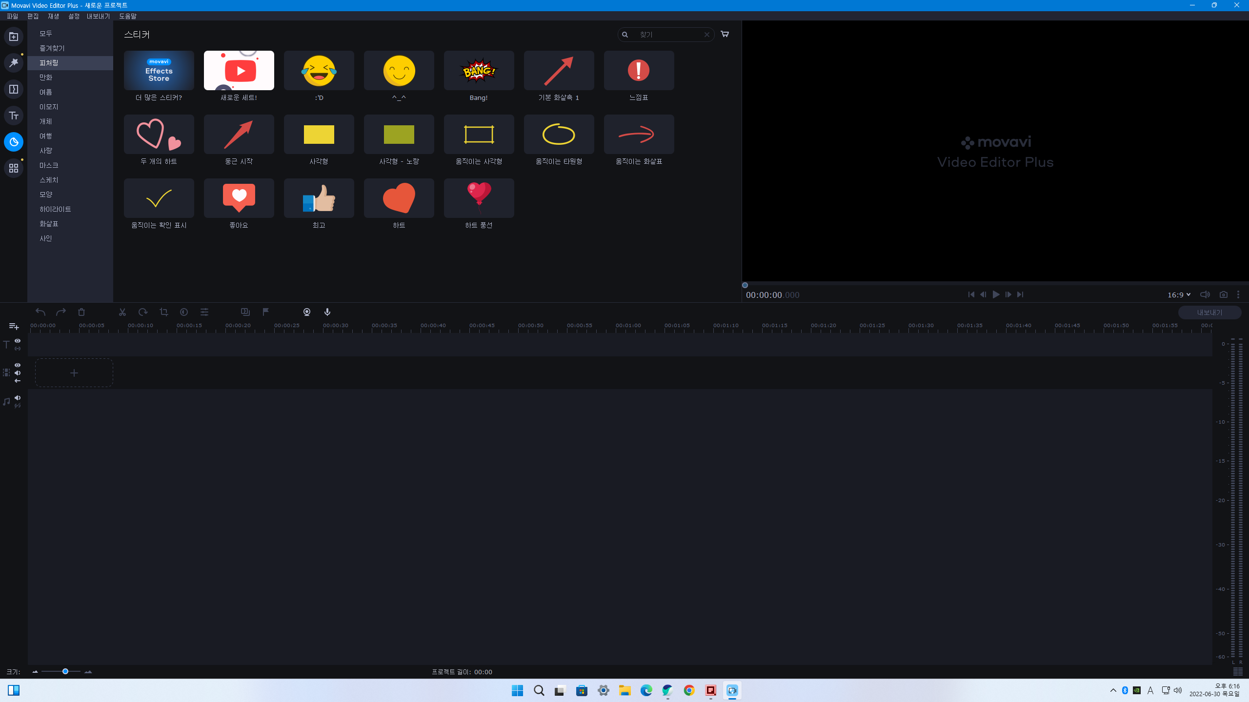Image resolution: width=1249 pixels, height=702 pixels.
Task: Click the scissors split tool
Action: point(122,312)
